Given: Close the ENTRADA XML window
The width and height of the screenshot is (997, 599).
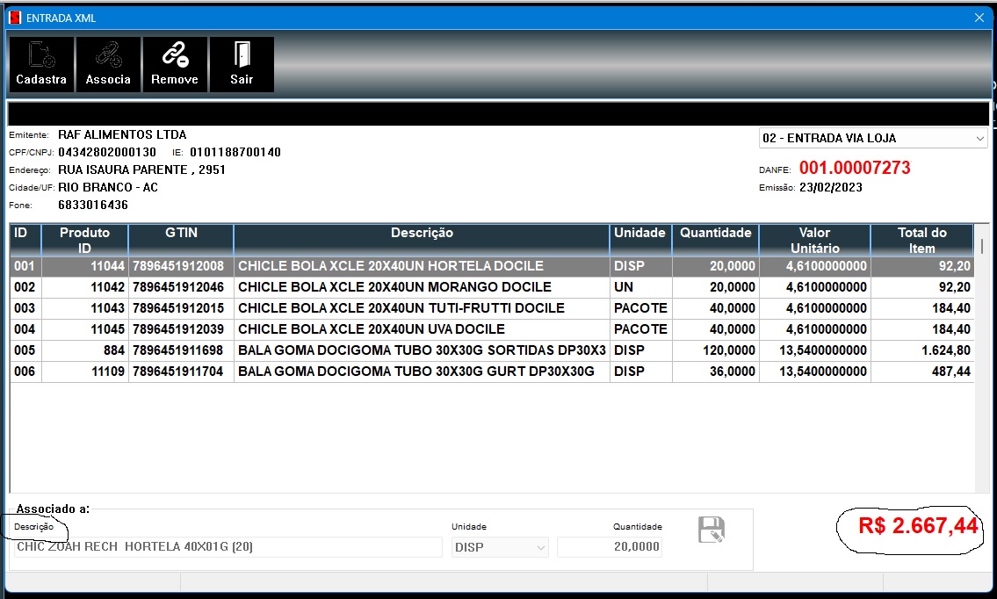Looking at the screenshot, I should pyautogui.click(x=979, y=18).
